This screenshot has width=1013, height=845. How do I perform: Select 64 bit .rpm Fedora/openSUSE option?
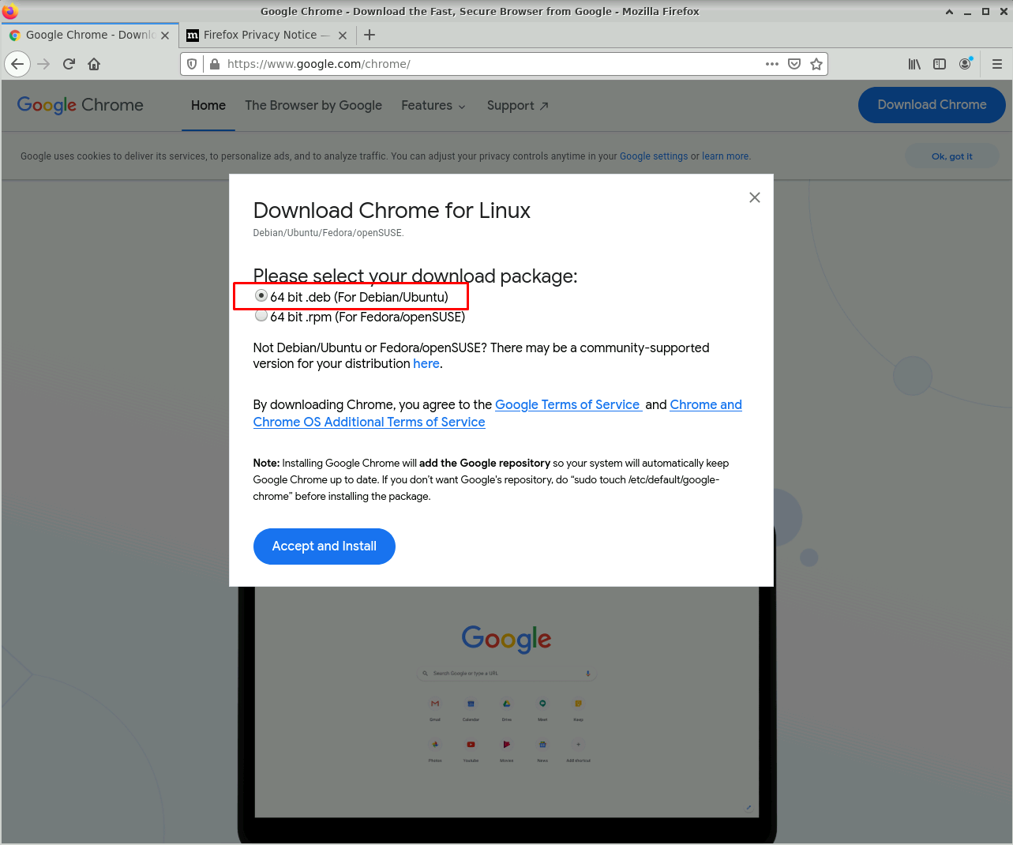coord(261,316)
